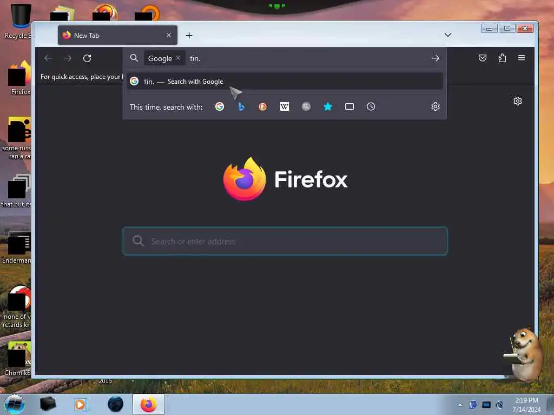
Task: Reload the current page
Action: (87, 58)
